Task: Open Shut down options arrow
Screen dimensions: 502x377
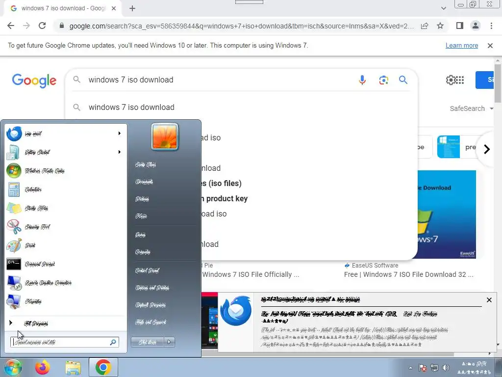Action: coord(169,342)
